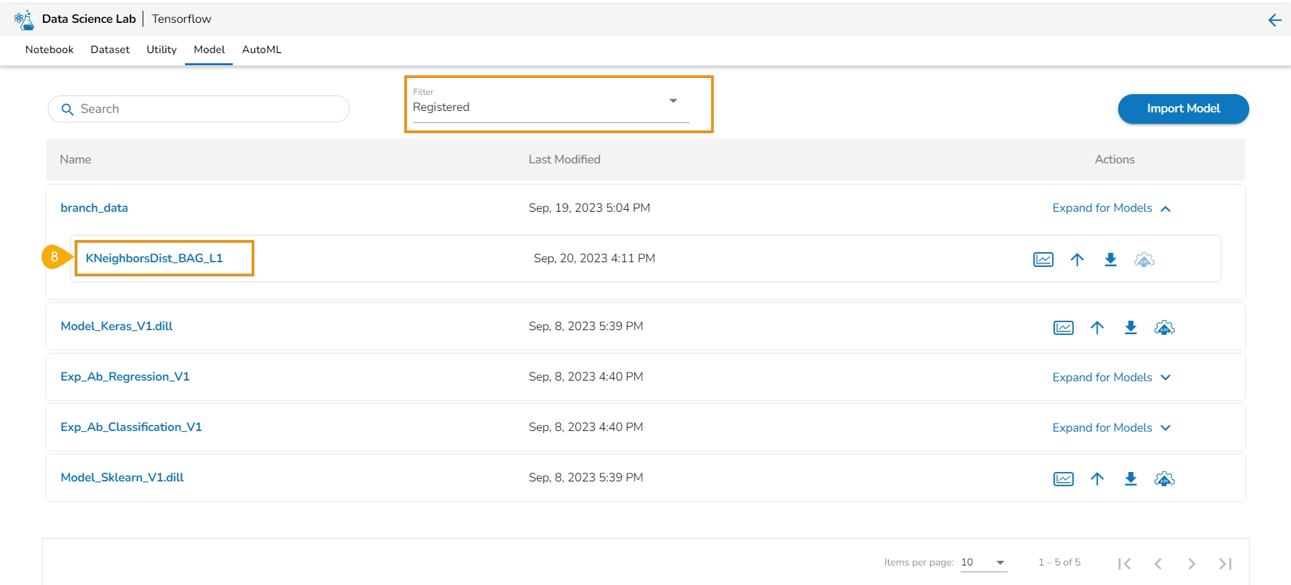Click up-arrow icon for Model_Keras_V1.dill
The width and height of the screenshot is (1291, 585).
coord(1097,327)
